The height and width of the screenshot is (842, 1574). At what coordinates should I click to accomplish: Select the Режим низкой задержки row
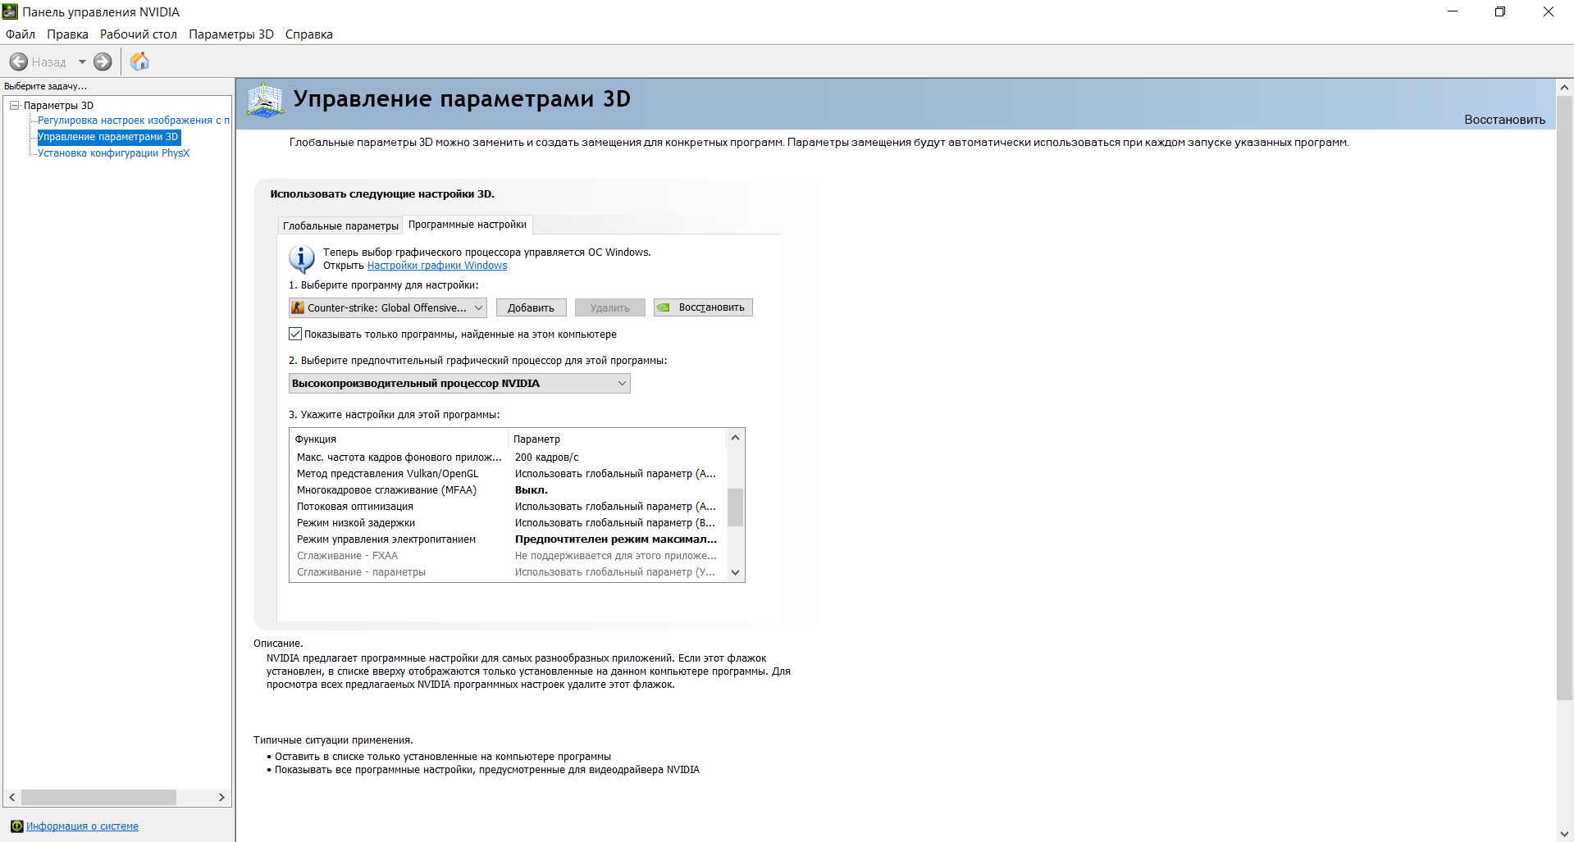(x=508, y=523)
